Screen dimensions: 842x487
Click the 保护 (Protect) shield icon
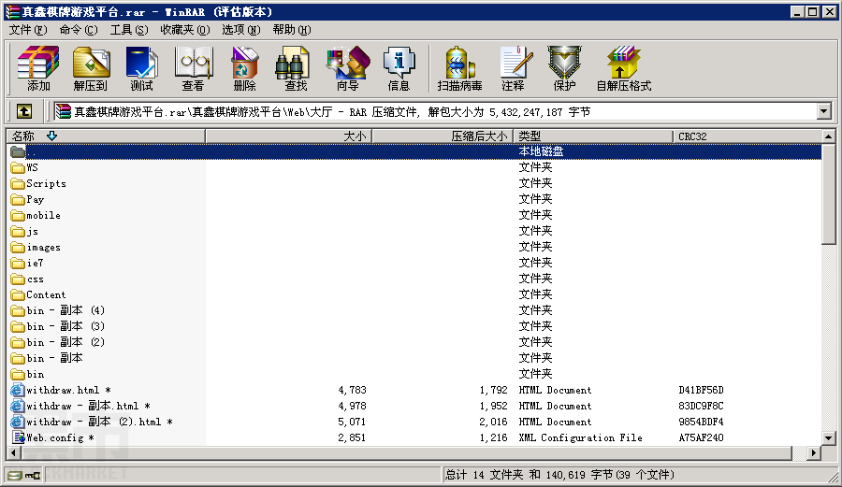pos(564,68)
